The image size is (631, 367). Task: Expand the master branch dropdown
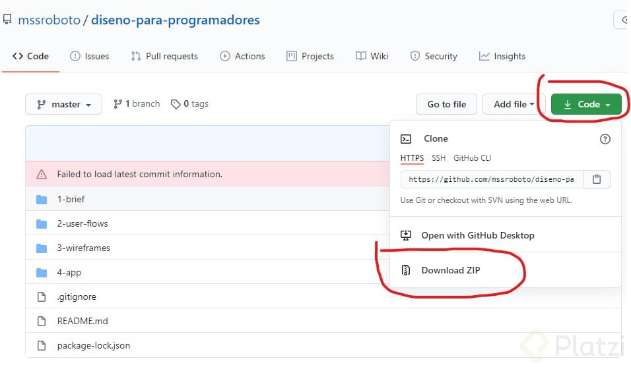point(63,104)
